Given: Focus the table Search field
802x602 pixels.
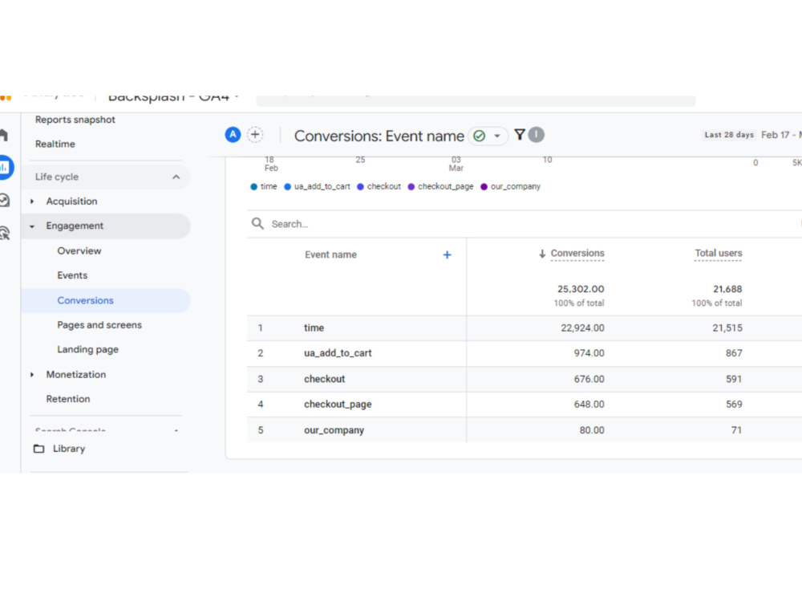Looking at the screenshot, I should 522,224.
